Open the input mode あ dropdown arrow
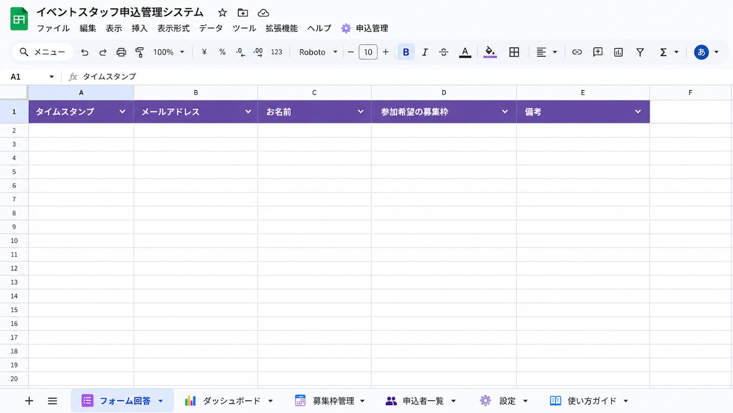Viewport: 733px width, 413px height. [716, 52]
